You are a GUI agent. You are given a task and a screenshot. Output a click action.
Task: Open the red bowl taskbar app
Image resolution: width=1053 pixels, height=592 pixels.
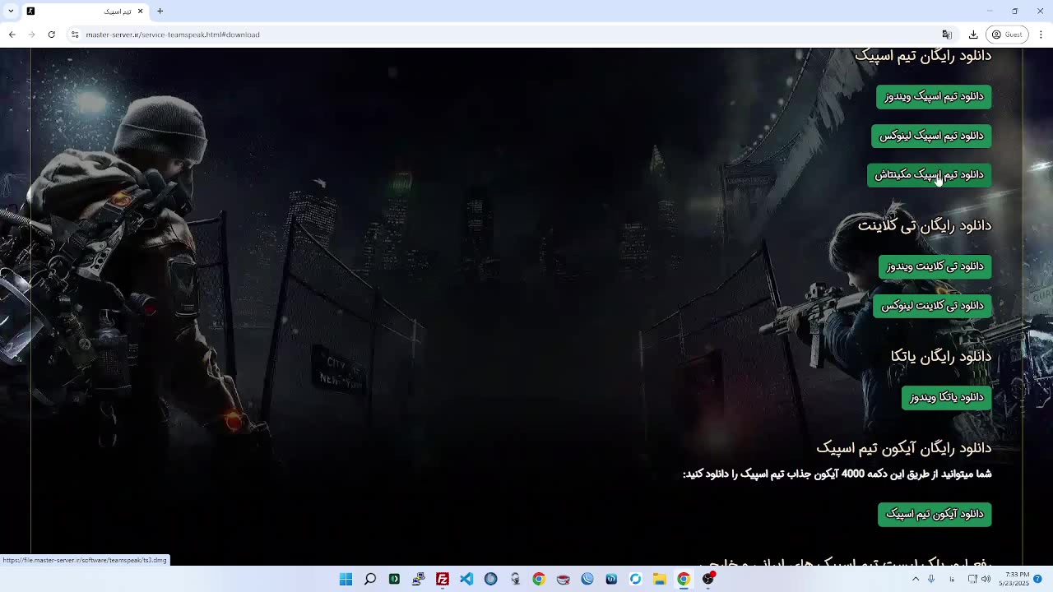[x=563, y=579]
